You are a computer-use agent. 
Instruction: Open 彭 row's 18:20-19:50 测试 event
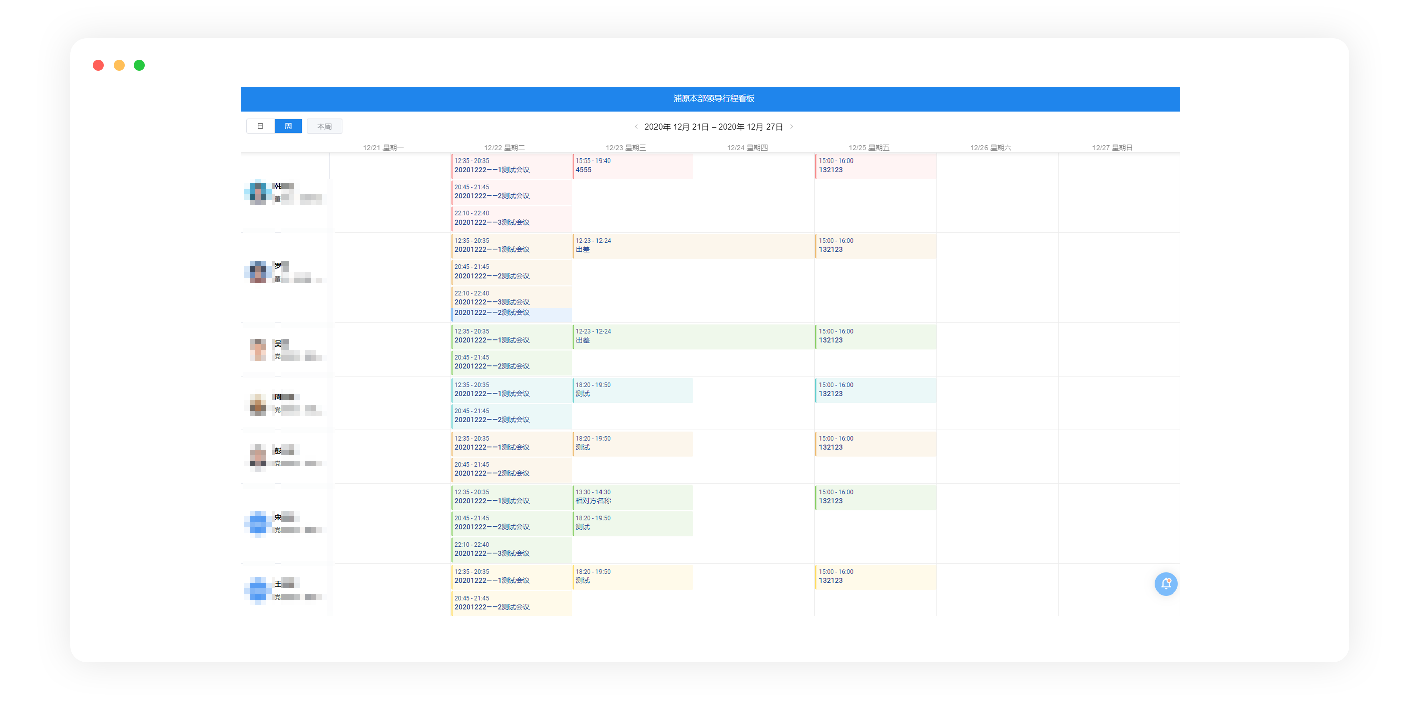pos(633,444)
